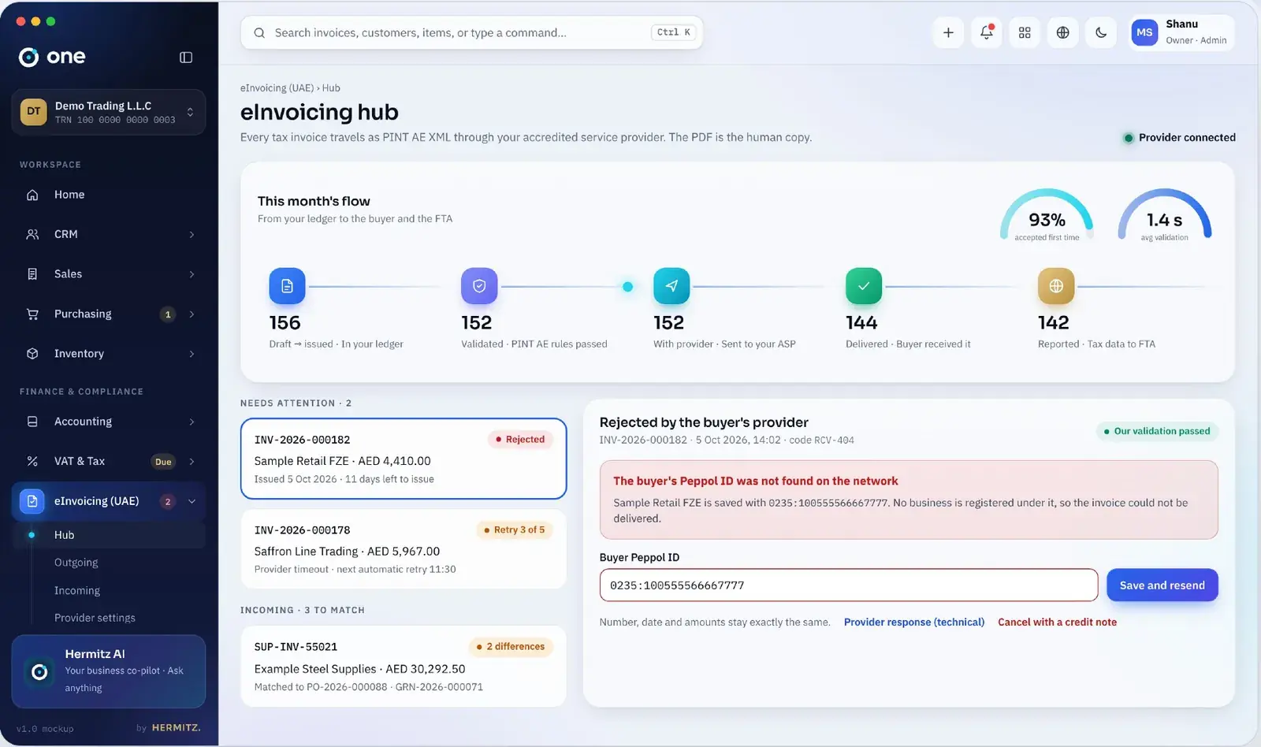
Task: Open the Inventory menu item
Action: [109, 354]
